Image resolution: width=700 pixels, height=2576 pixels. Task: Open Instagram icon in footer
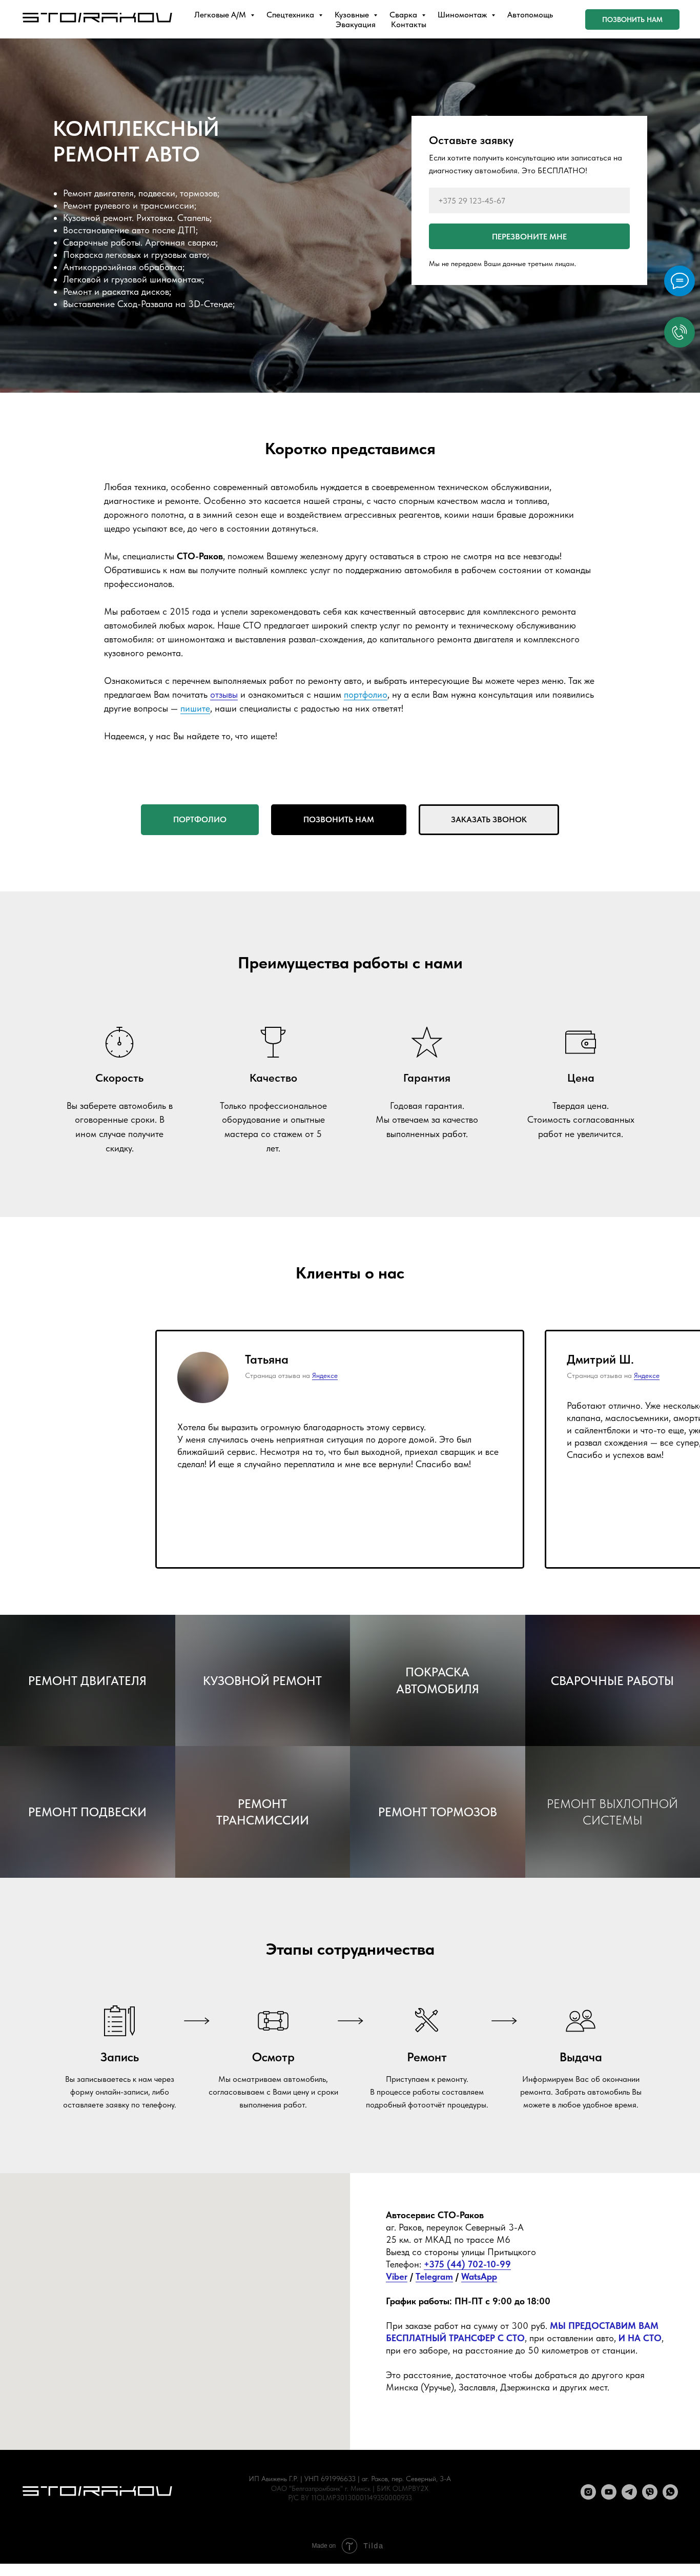pos(588,2491)
